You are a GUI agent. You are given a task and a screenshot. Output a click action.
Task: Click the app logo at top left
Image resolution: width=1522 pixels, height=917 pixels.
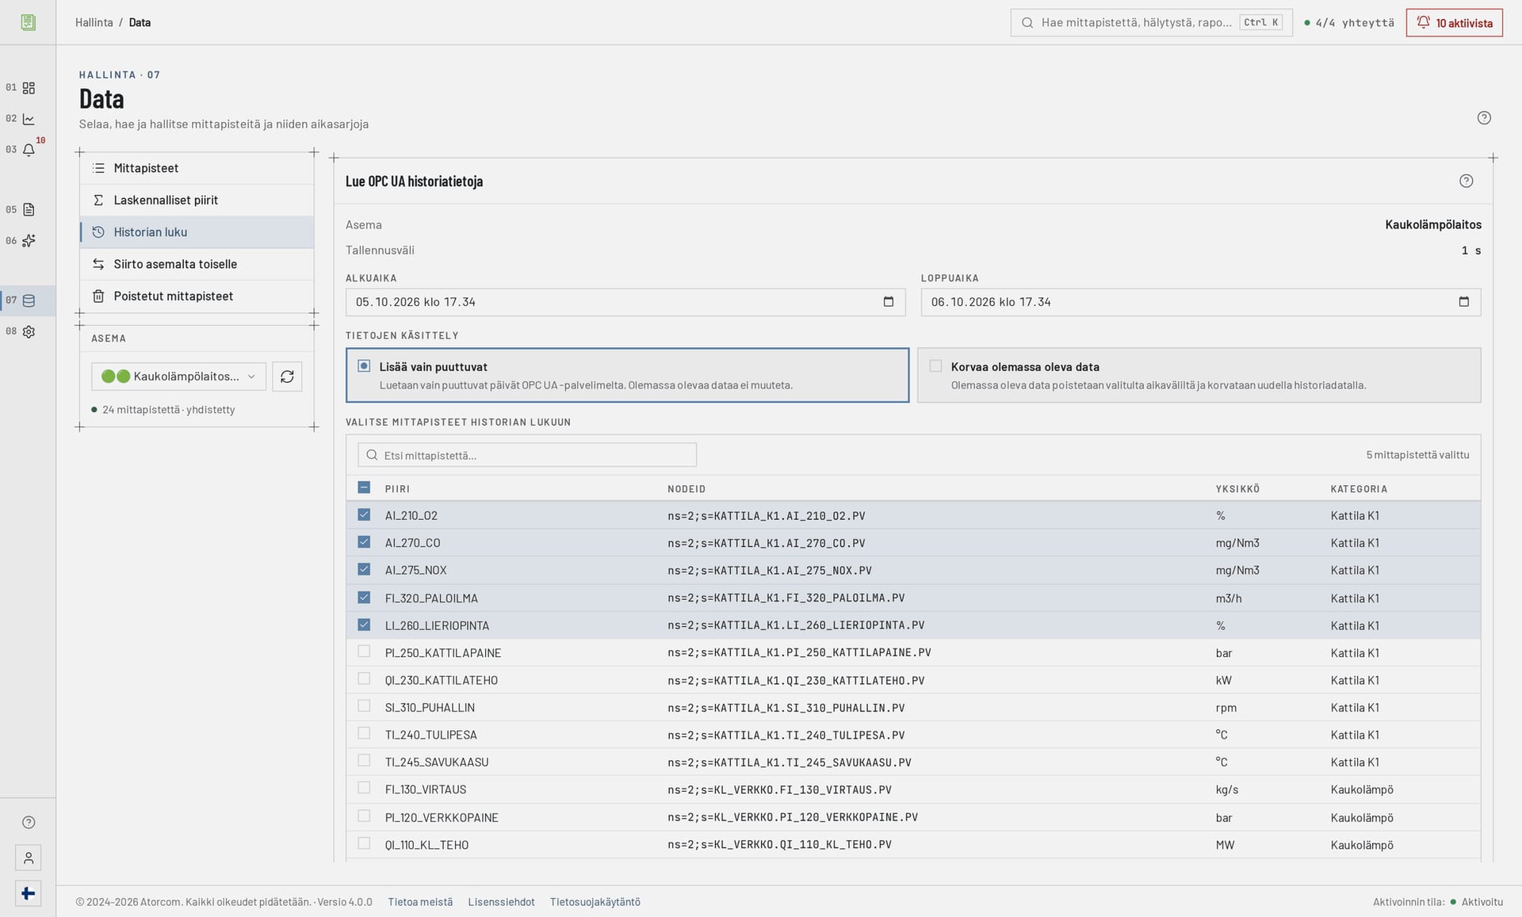[29, 22]
